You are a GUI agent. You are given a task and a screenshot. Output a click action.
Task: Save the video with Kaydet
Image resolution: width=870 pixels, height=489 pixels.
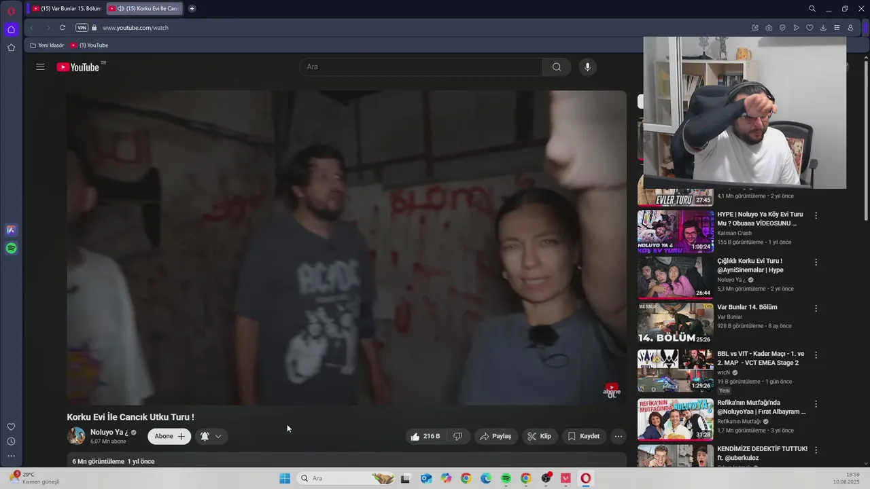pyautogui.click(x=583, y=436)
